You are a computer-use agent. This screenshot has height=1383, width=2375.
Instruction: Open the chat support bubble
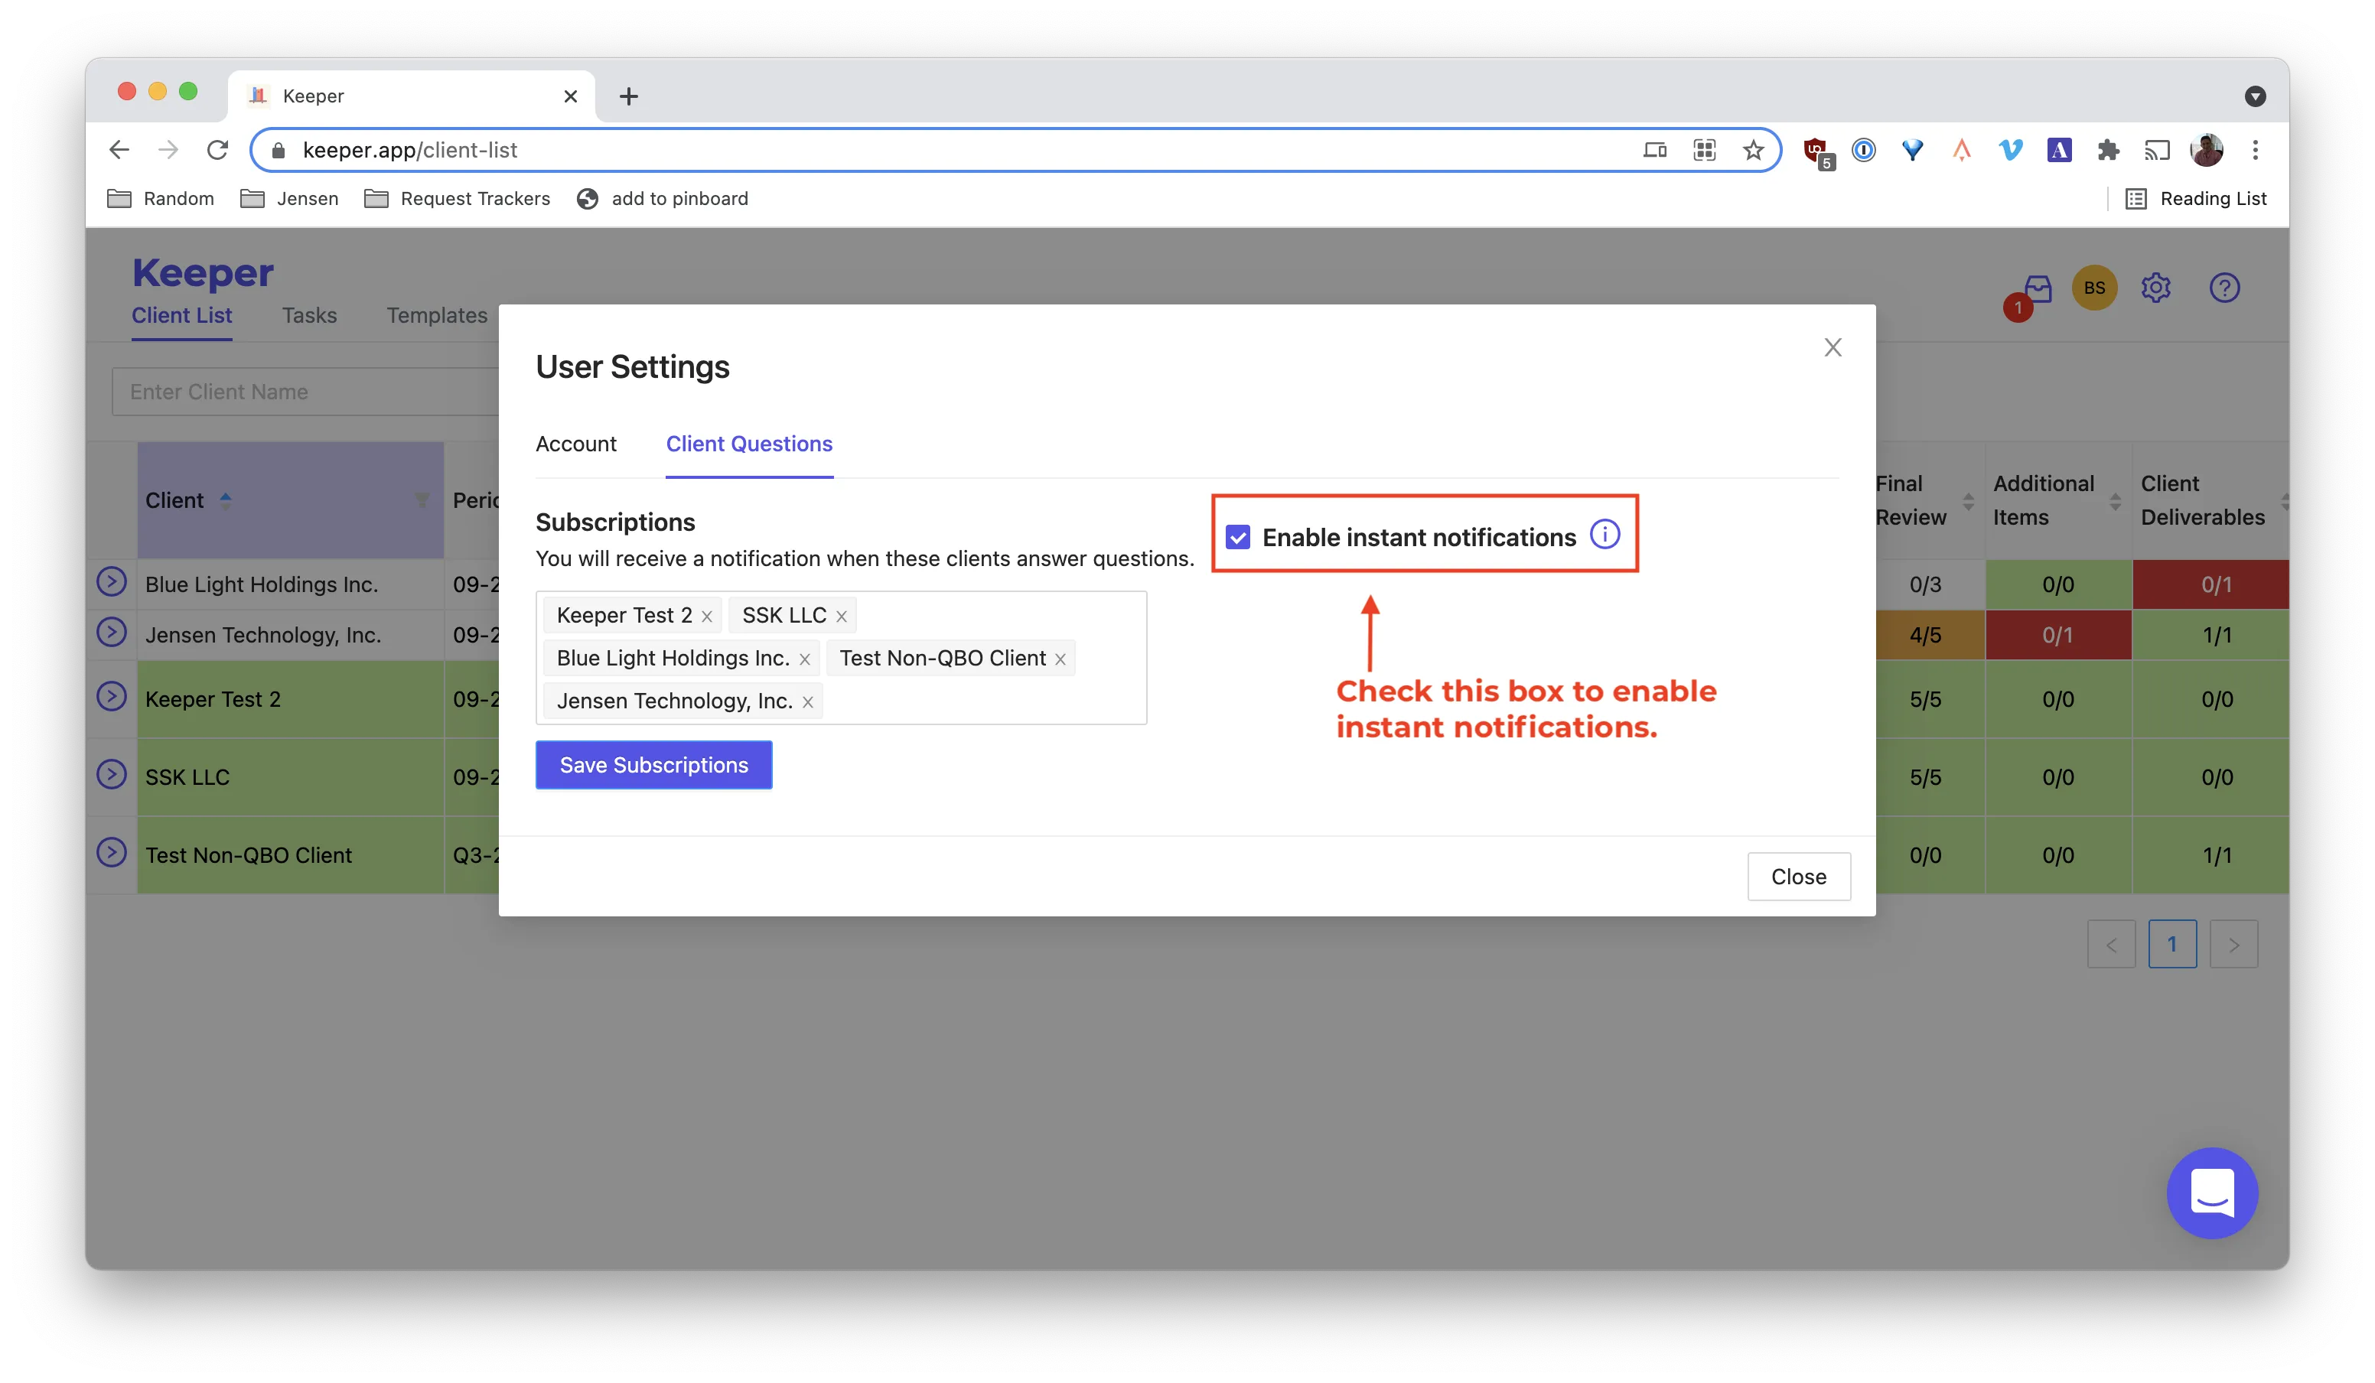click(x=2212, y=1193)
